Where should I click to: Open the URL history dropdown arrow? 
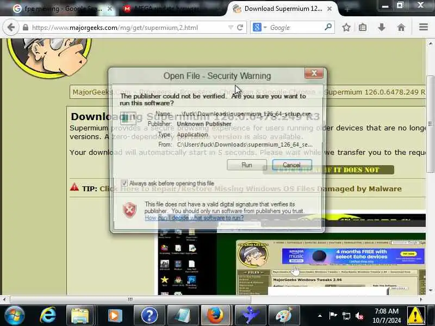[x=231, y=28]
